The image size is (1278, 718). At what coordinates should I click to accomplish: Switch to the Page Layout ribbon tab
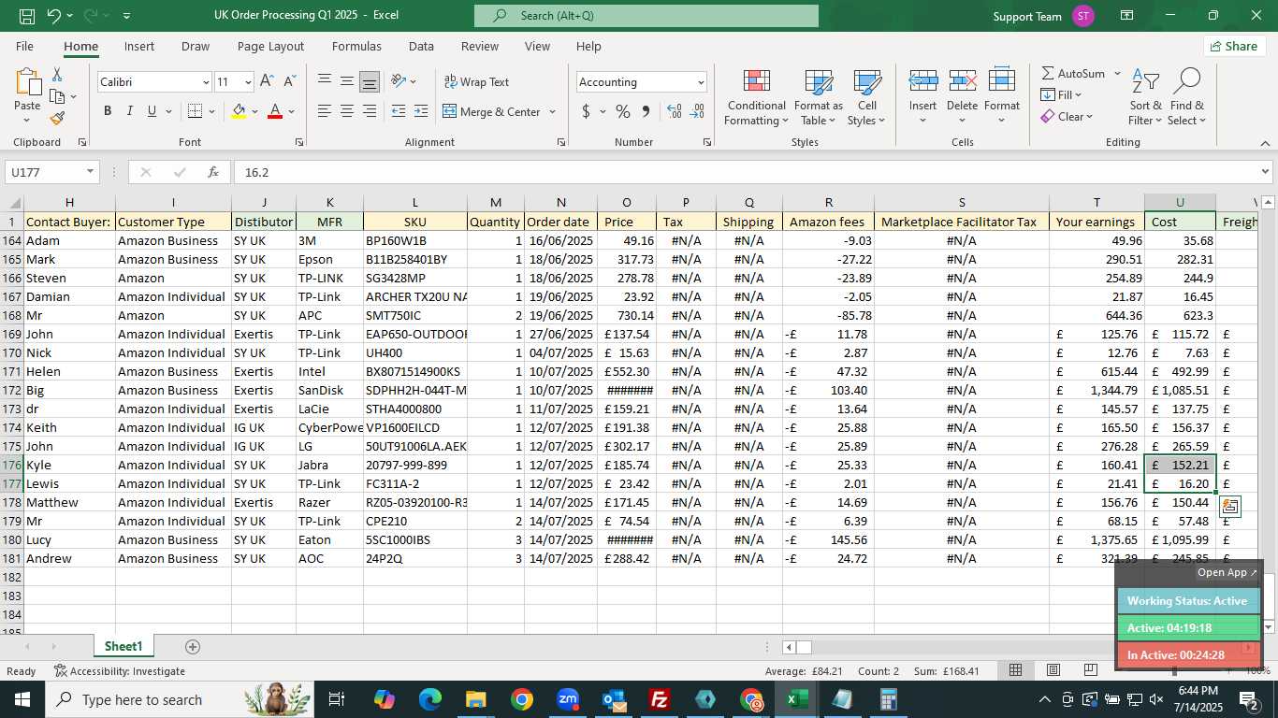tap(270, 46)
